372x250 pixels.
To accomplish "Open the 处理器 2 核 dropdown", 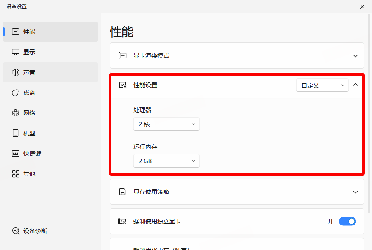I will 166,124.
